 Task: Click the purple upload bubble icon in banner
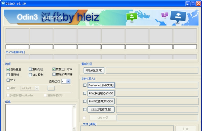165,15
